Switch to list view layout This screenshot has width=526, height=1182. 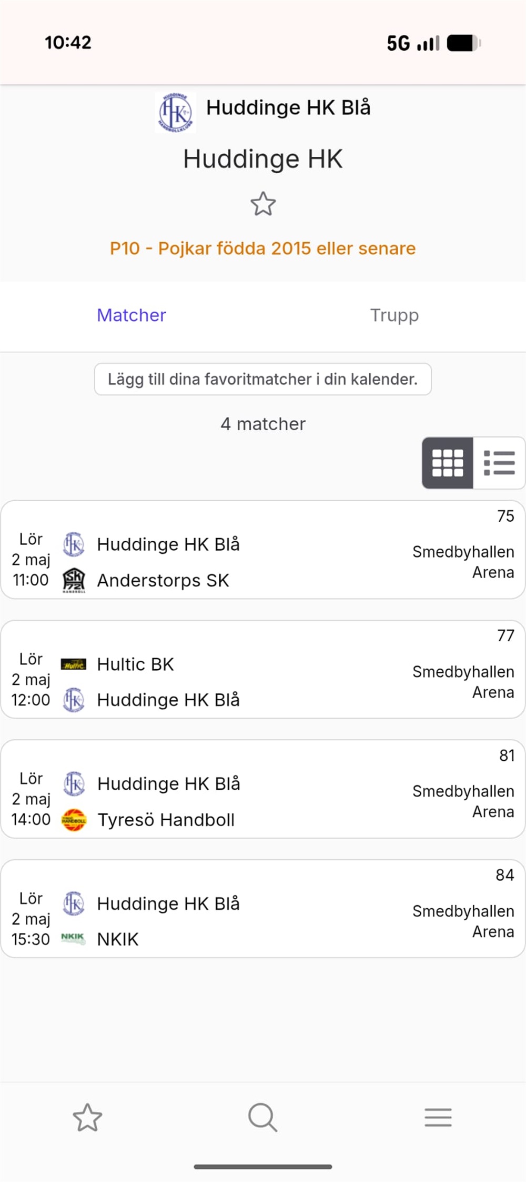(x=499, y=463)
